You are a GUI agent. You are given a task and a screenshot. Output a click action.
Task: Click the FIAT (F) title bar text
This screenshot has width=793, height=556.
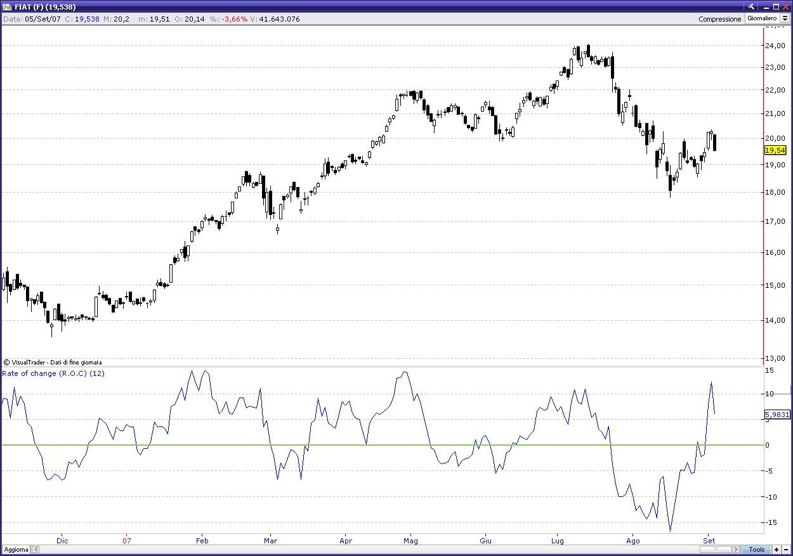(45, 7)
